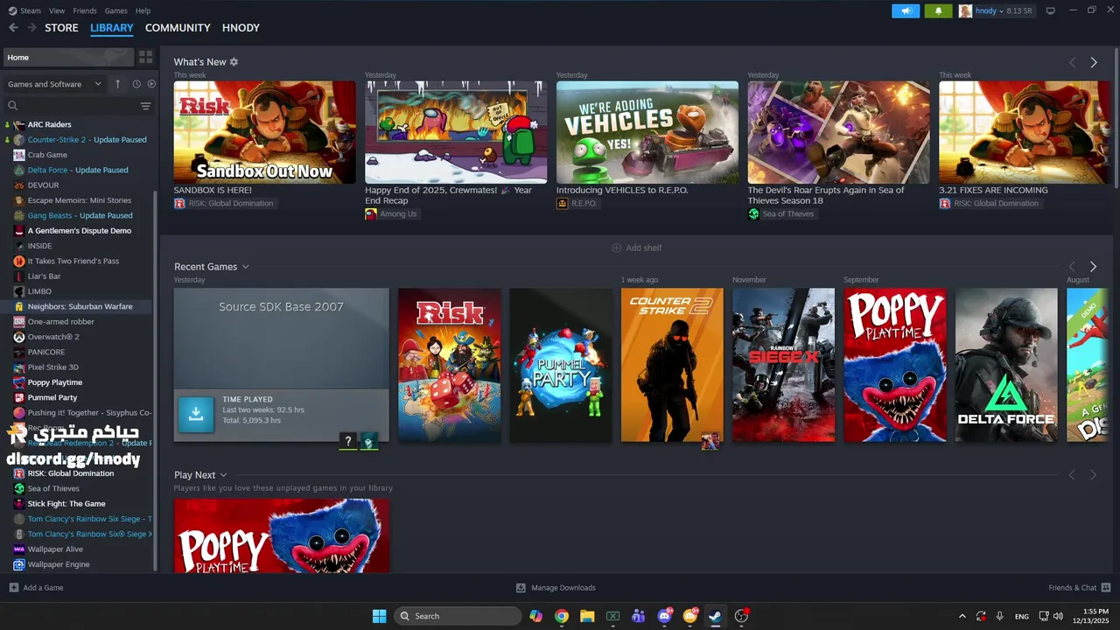Expand the Recent Games shelf dropdown
The image size is (1120, 630).
click(x=246, y=267)
